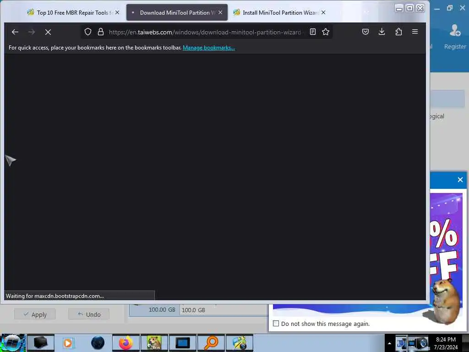The height and width of the screenshot is (352, 469).
Task: Close the MiniTool promotional popup
Action: click(x=460, y=180)
